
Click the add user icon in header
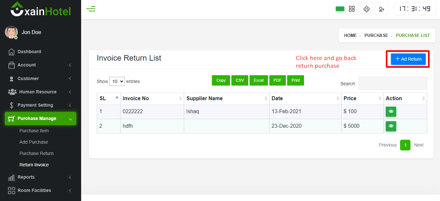(382, 9)
